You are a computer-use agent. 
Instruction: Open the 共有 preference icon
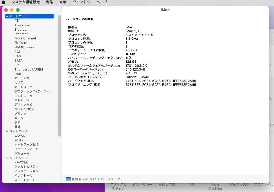191,185
